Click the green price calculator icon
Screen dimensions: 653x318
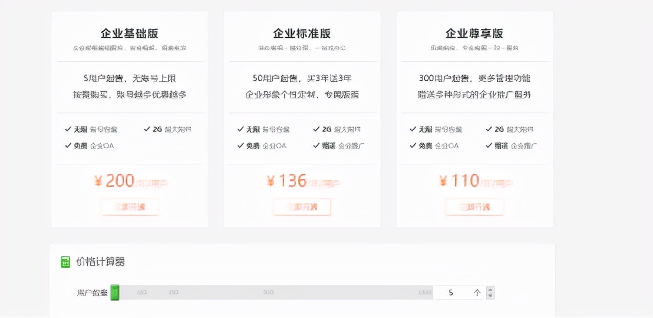pos(65,262)
